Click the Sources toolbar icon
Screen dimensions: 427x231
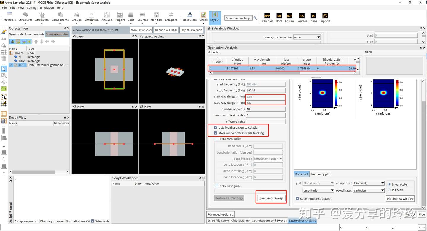tap(142, 15)
